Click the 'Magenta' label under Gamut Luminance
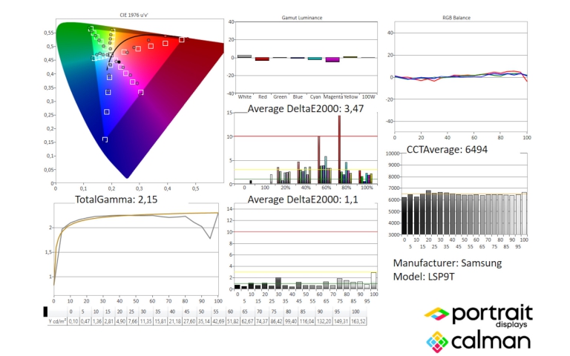 pyautogui.click(x=333, y=97)
